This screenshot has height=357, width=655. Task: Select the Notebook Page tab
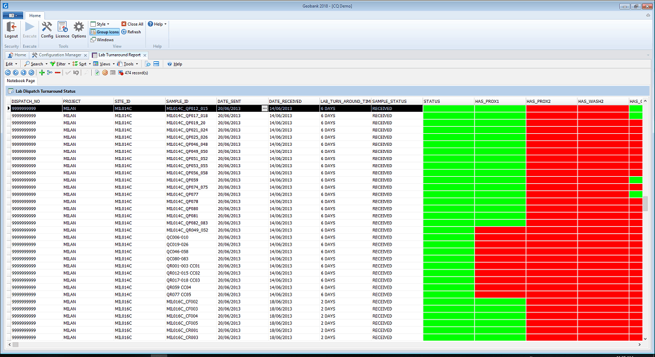click(x=21, y=80)
